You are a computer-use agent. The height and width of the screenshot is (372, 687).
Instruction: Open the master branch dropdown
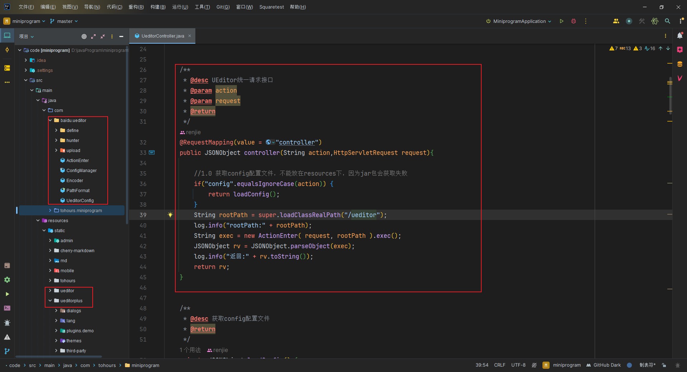click(64, 21)
